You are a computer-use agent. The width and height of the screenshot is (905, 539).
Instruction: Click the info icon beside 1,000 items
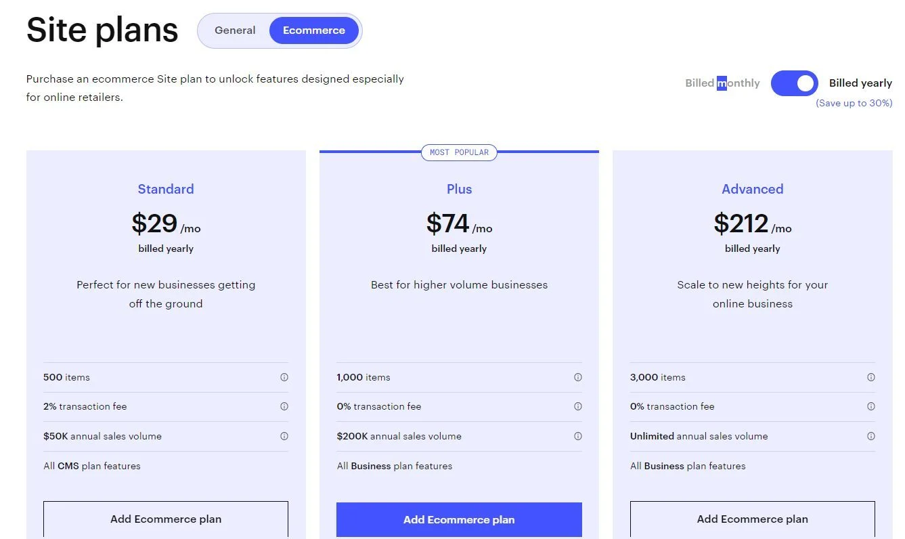pyautogui.click(x=577, y=377)
